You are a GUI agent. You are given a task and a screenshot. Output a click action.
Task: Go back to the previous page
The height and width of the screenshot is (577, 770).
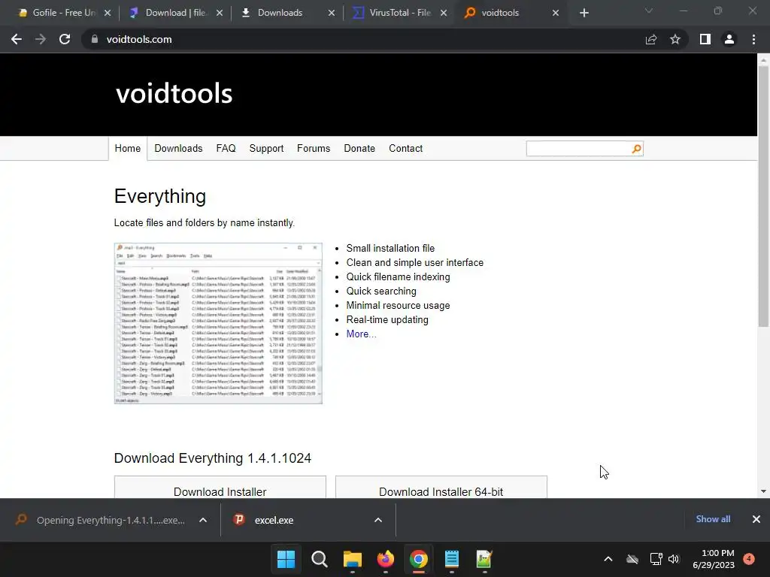17,39
